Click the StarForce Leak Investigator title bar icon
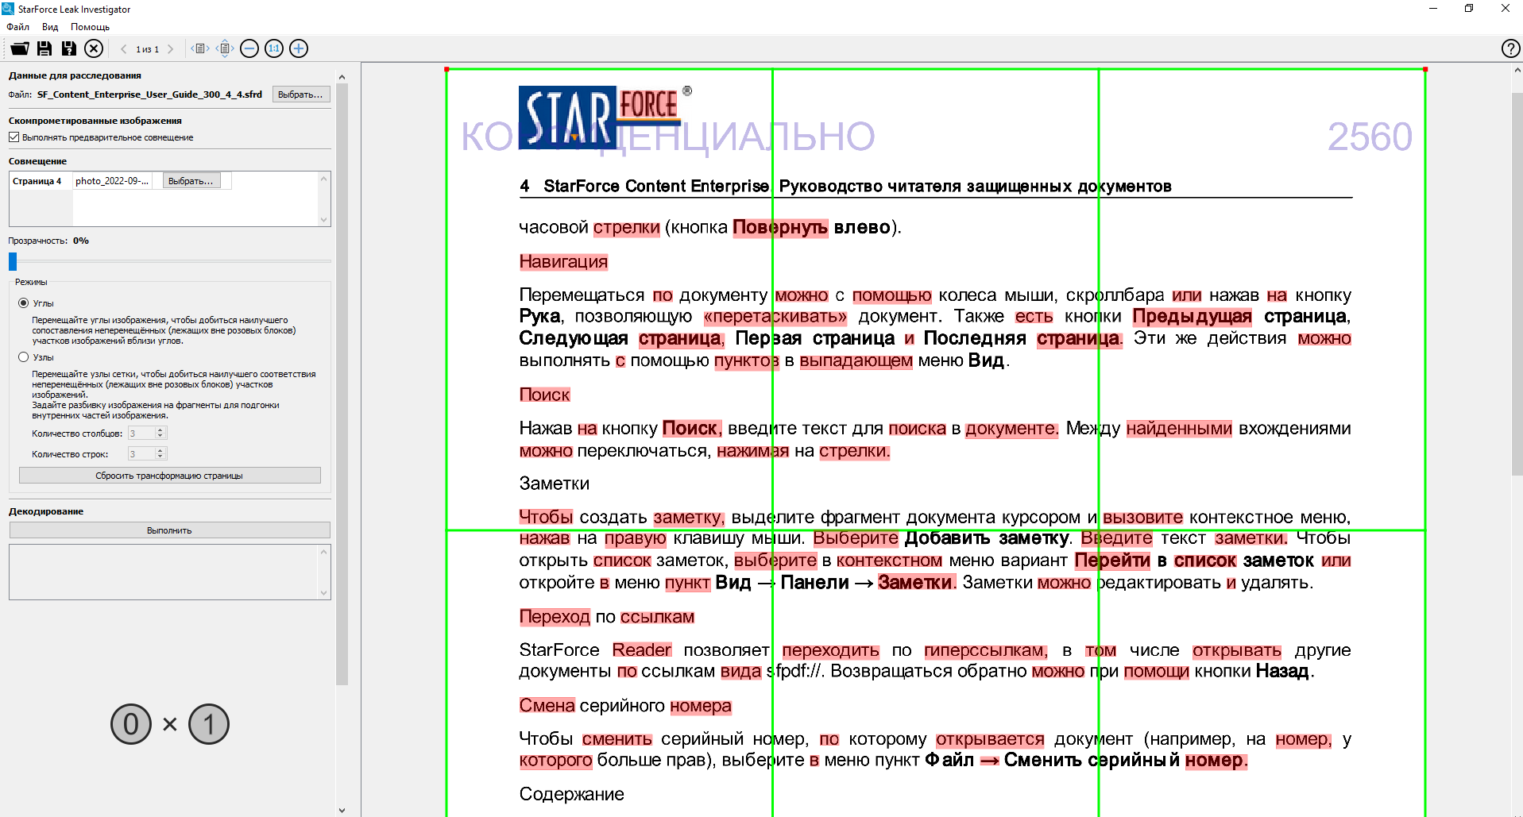 (x=8, y=9)
